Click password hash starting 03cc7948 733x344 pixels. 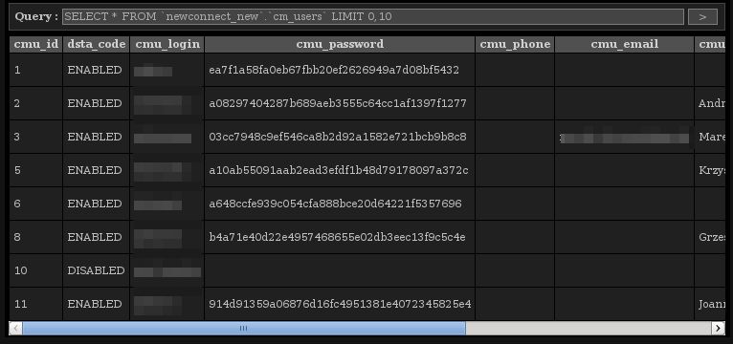338,138
